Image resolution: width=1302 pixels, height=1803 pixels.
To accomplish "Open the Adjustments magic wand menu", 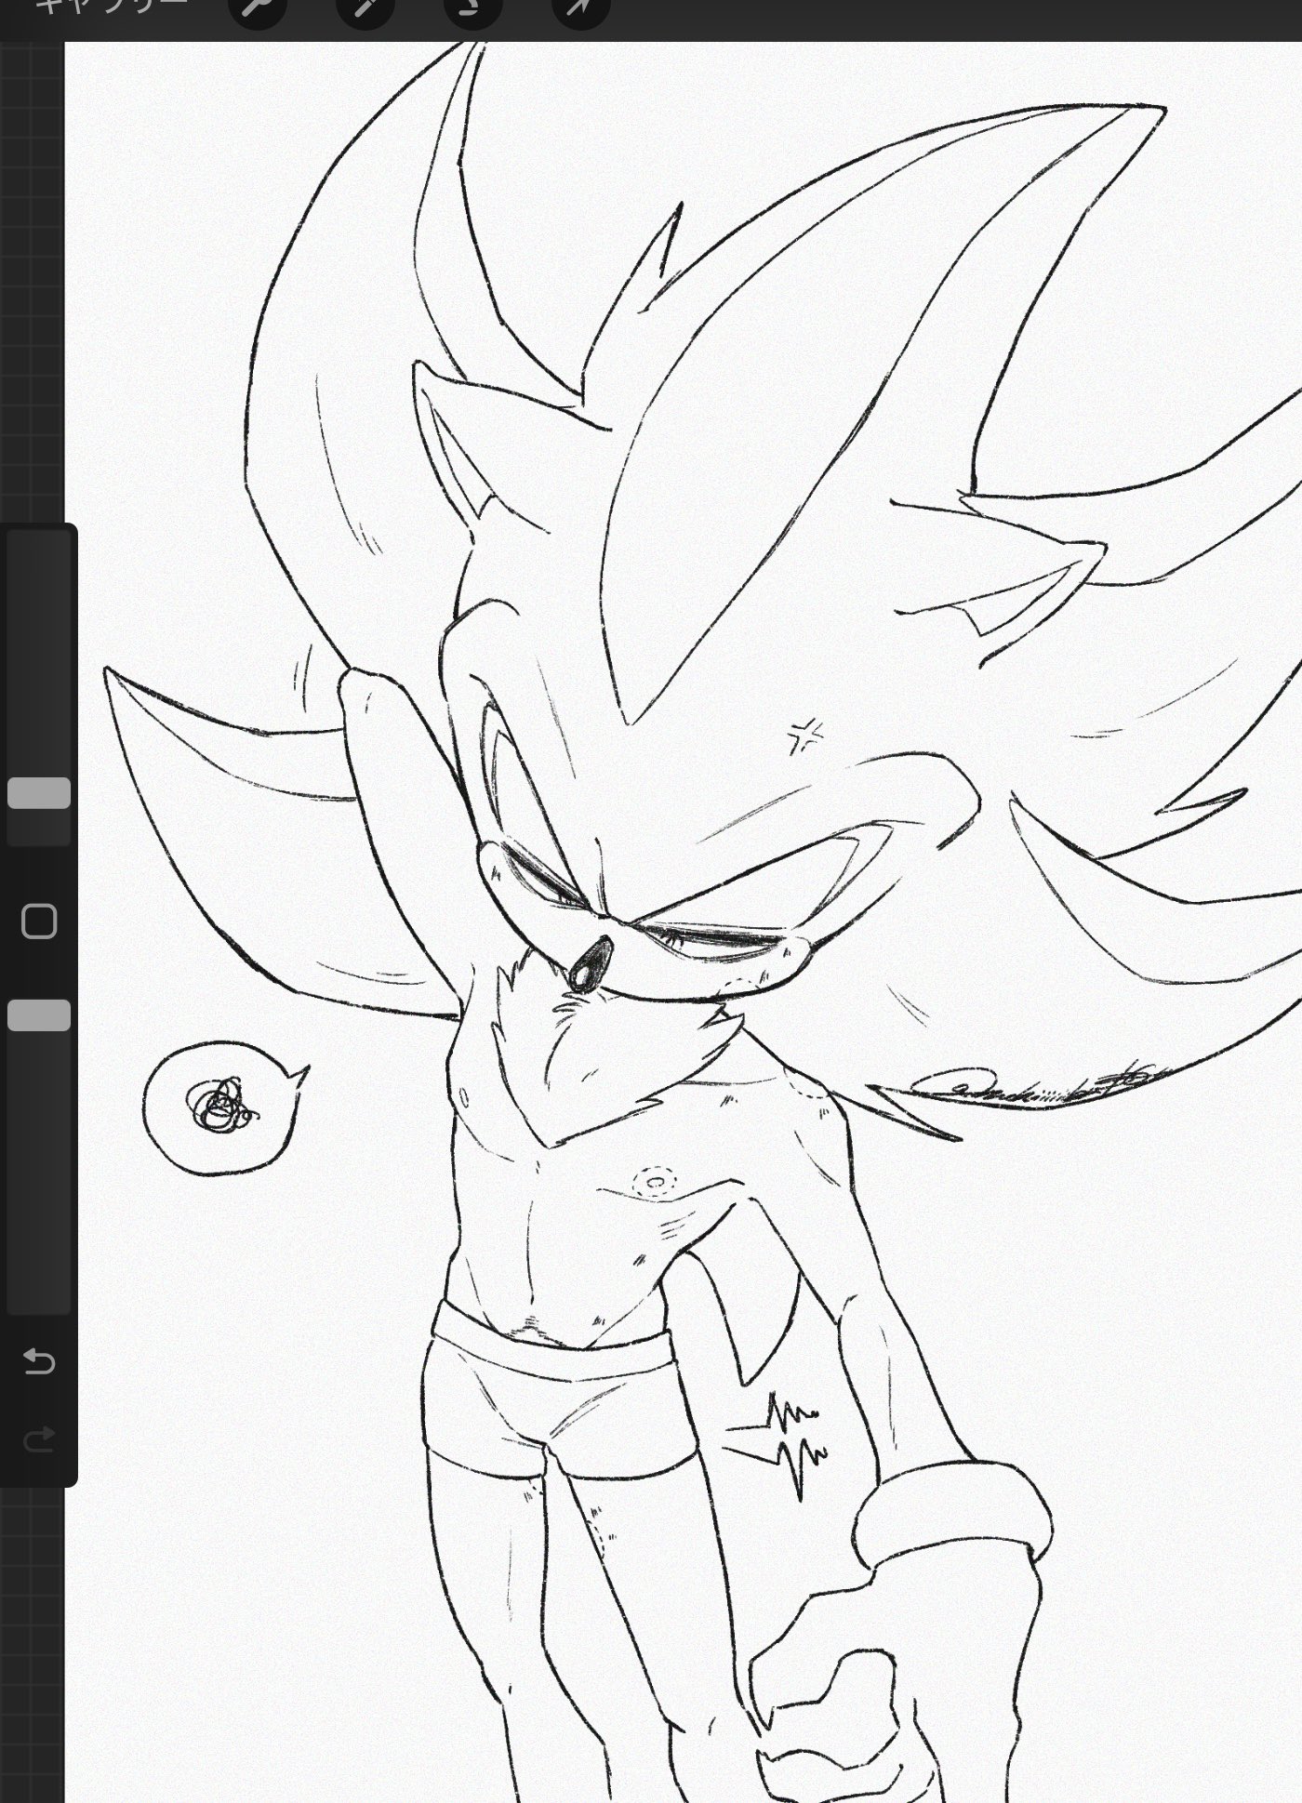I will click(365, 7).
